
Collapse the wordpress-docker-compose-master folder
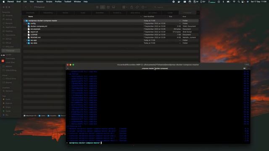click(24, 21)
